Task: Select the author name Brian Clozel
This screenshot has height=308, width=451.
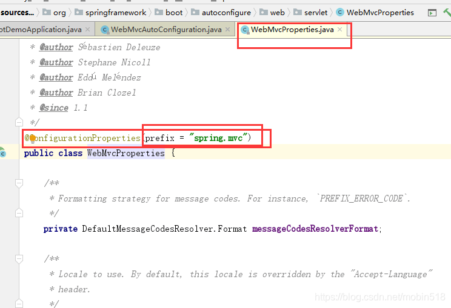Action: tap(107, 93)
